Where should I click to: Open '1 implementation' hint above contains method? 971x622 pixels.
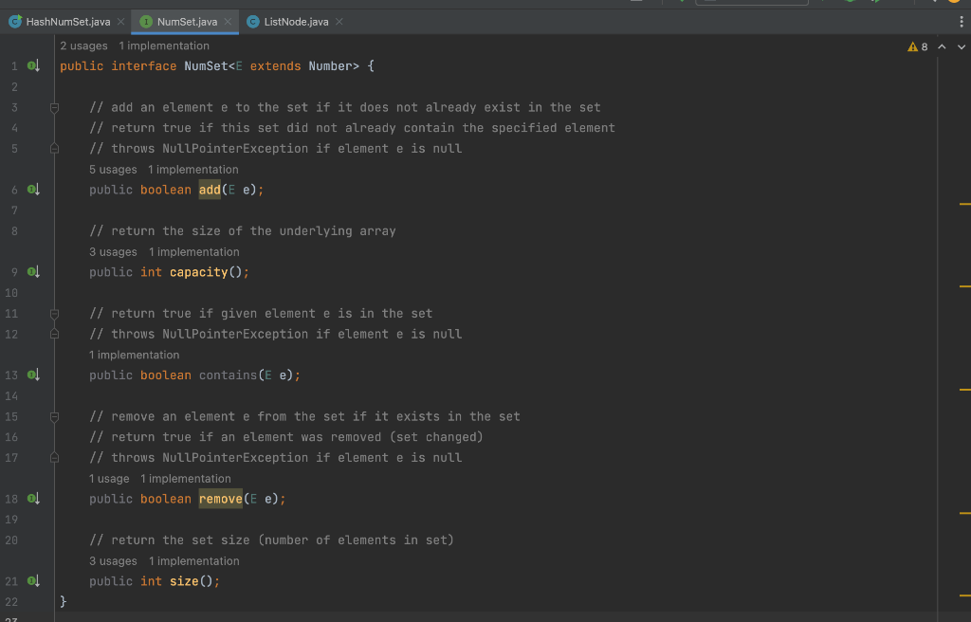(135, 355)
